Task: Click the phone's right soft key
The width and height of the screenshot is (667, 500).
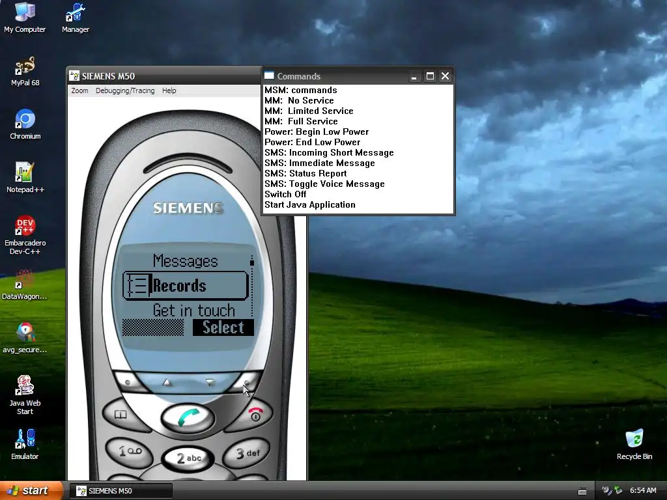Action: coord(247,382)
